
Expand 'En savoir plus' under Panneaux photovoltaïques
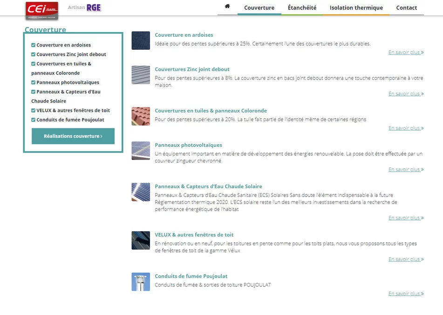(406, 170)
